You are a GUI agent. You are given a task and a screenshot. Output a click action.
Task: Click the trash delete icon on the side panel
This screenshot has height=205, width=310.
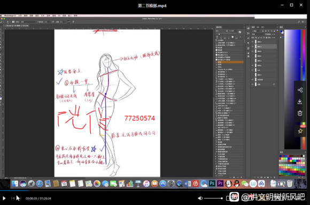point(300,113)
